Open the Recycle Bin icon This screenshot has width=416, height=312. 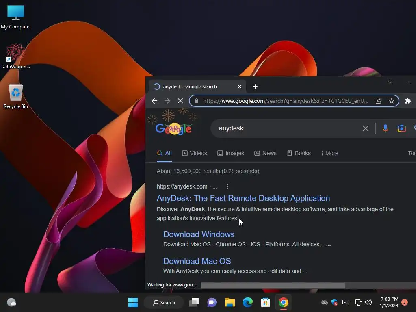tap(16, 96)
